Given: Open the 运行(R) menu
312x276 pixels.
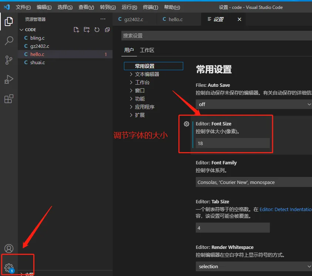Looking at the screenshot, I should 129,7.
